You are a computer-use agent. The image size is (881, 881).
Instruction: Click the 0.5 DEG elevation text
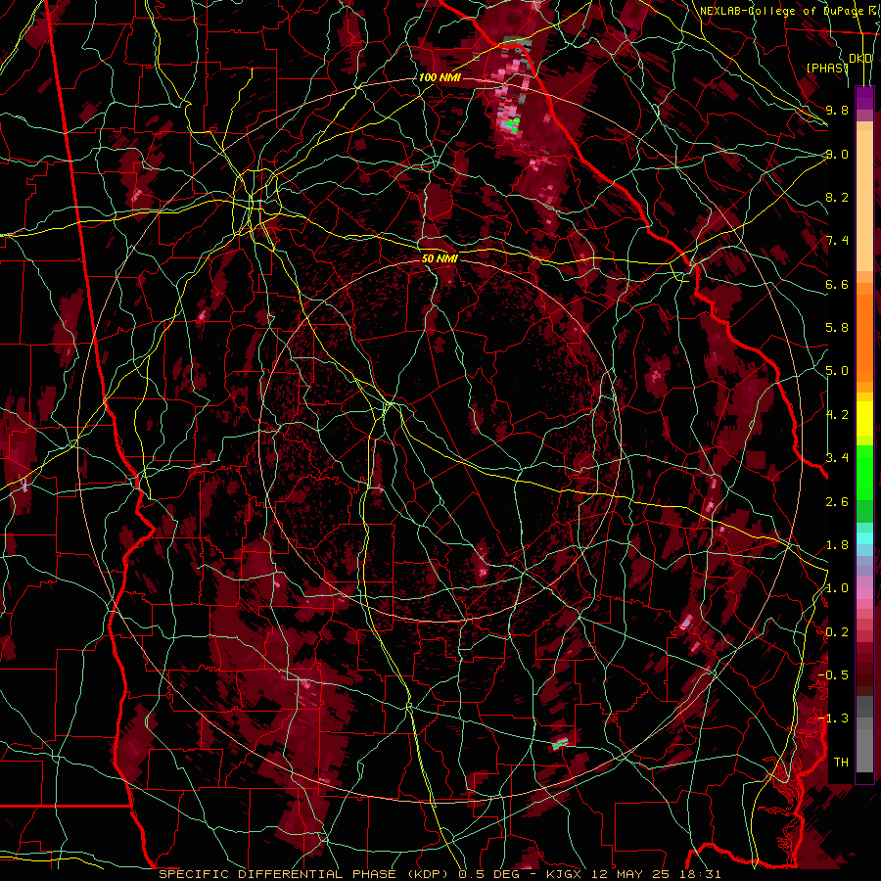[488, 874]
